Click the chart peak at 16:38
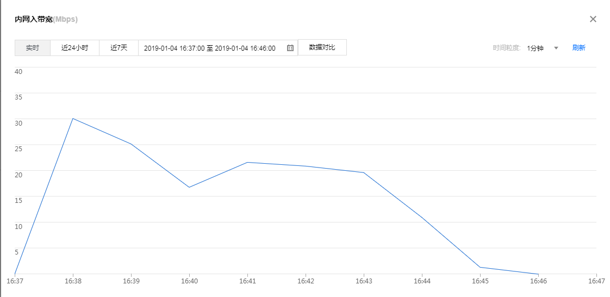This screenshot has height=297, width=610. point(73,119)
